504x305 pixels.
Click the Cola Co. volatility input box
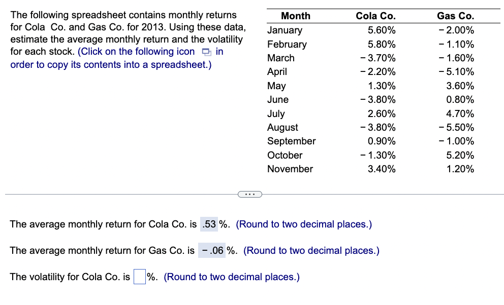click(139, 277)
